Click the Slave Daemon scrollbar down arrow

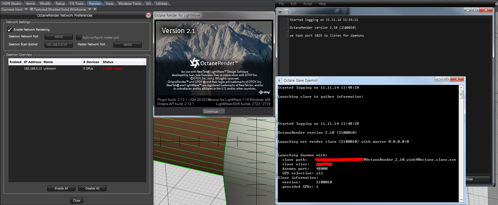tap(461, 200)
